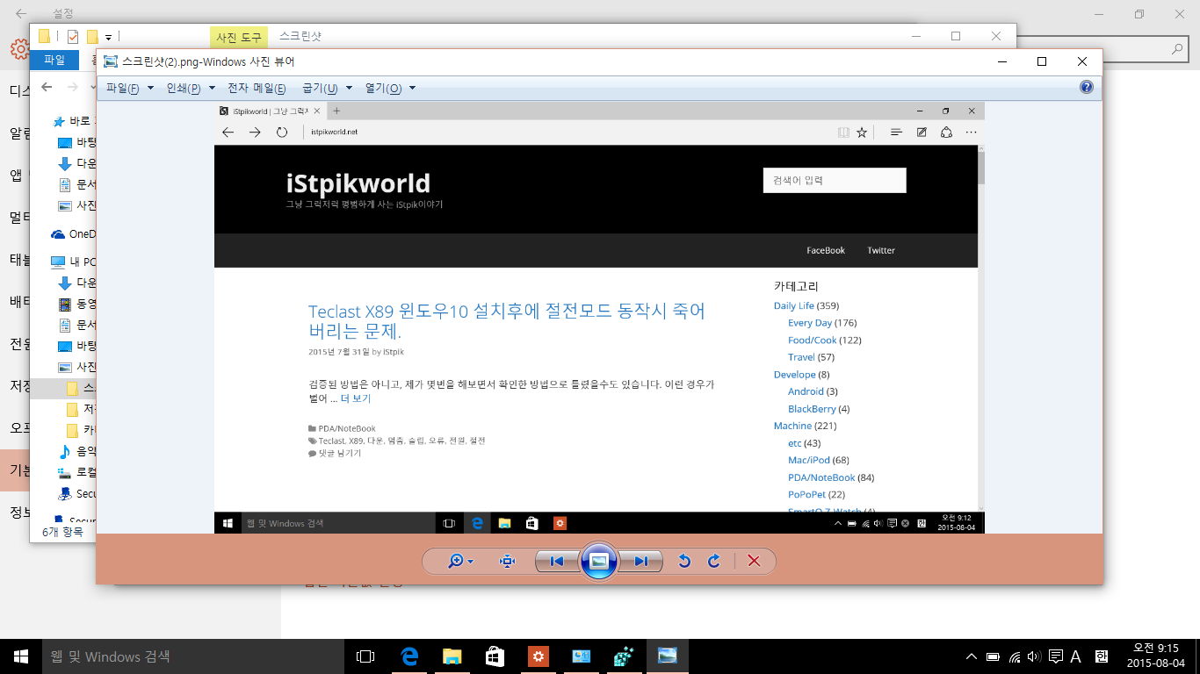Launch Microsoft Edge from the taskbar
1200x674 pixels.
pos(409,656)
